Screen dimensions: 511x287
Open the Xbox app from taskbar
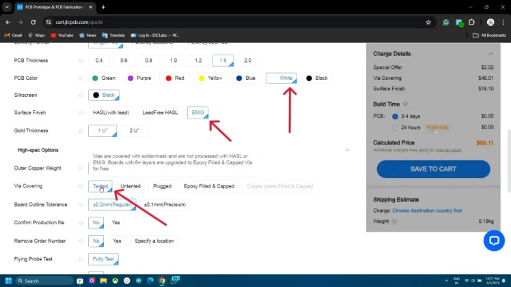[115, 280]
